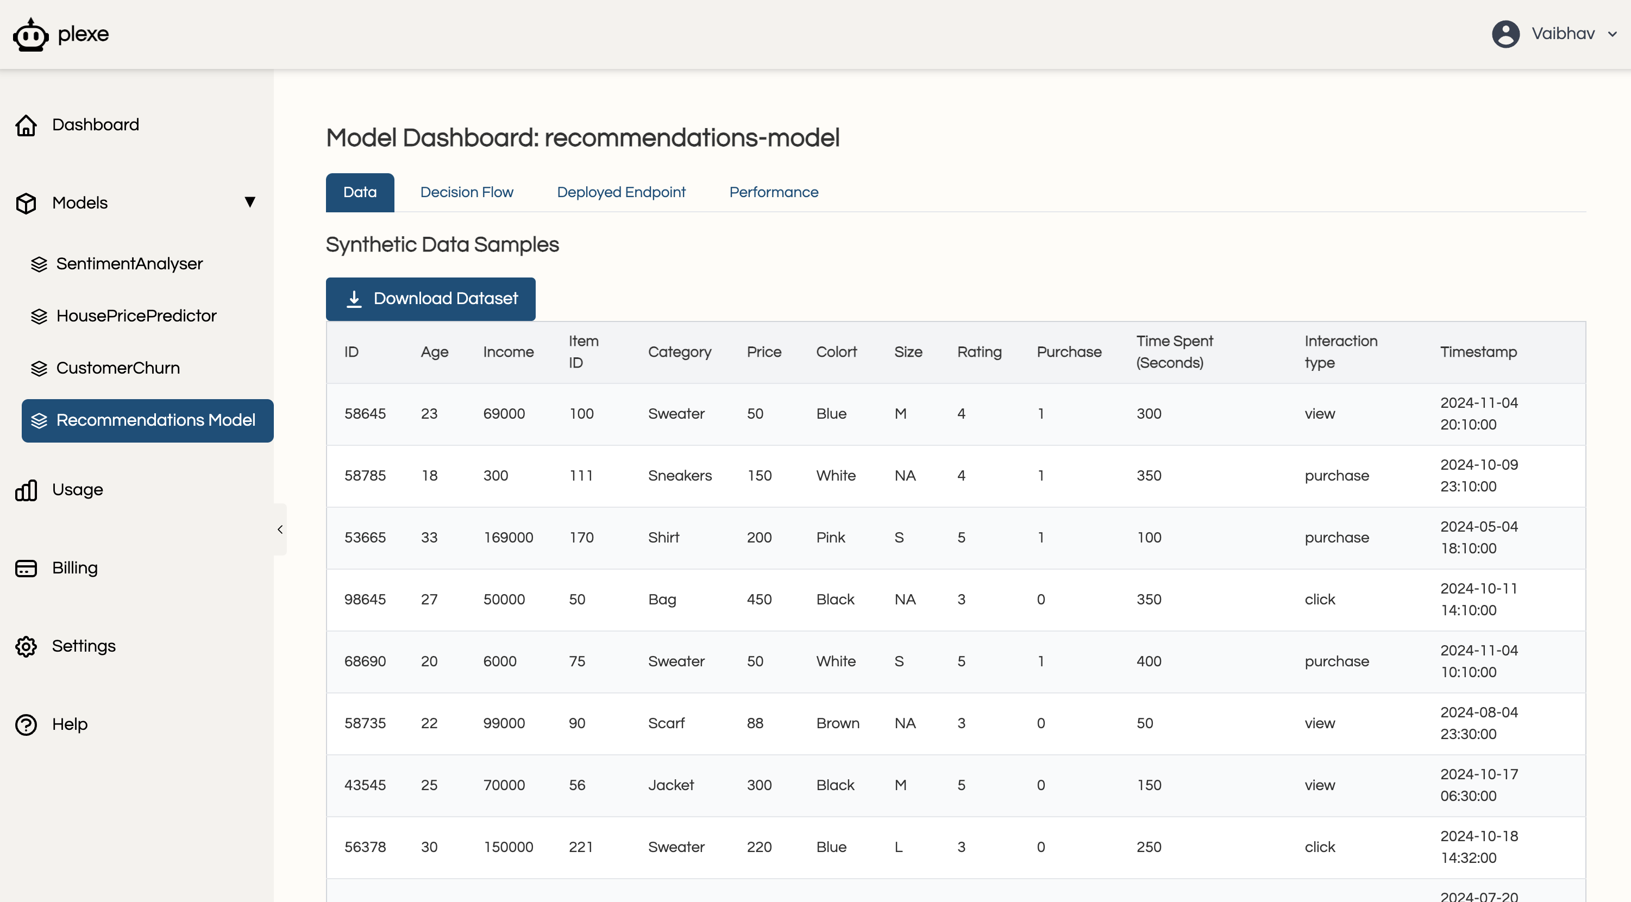
Task: Go to the Deployed Endpoint tab
Action: 620,192
